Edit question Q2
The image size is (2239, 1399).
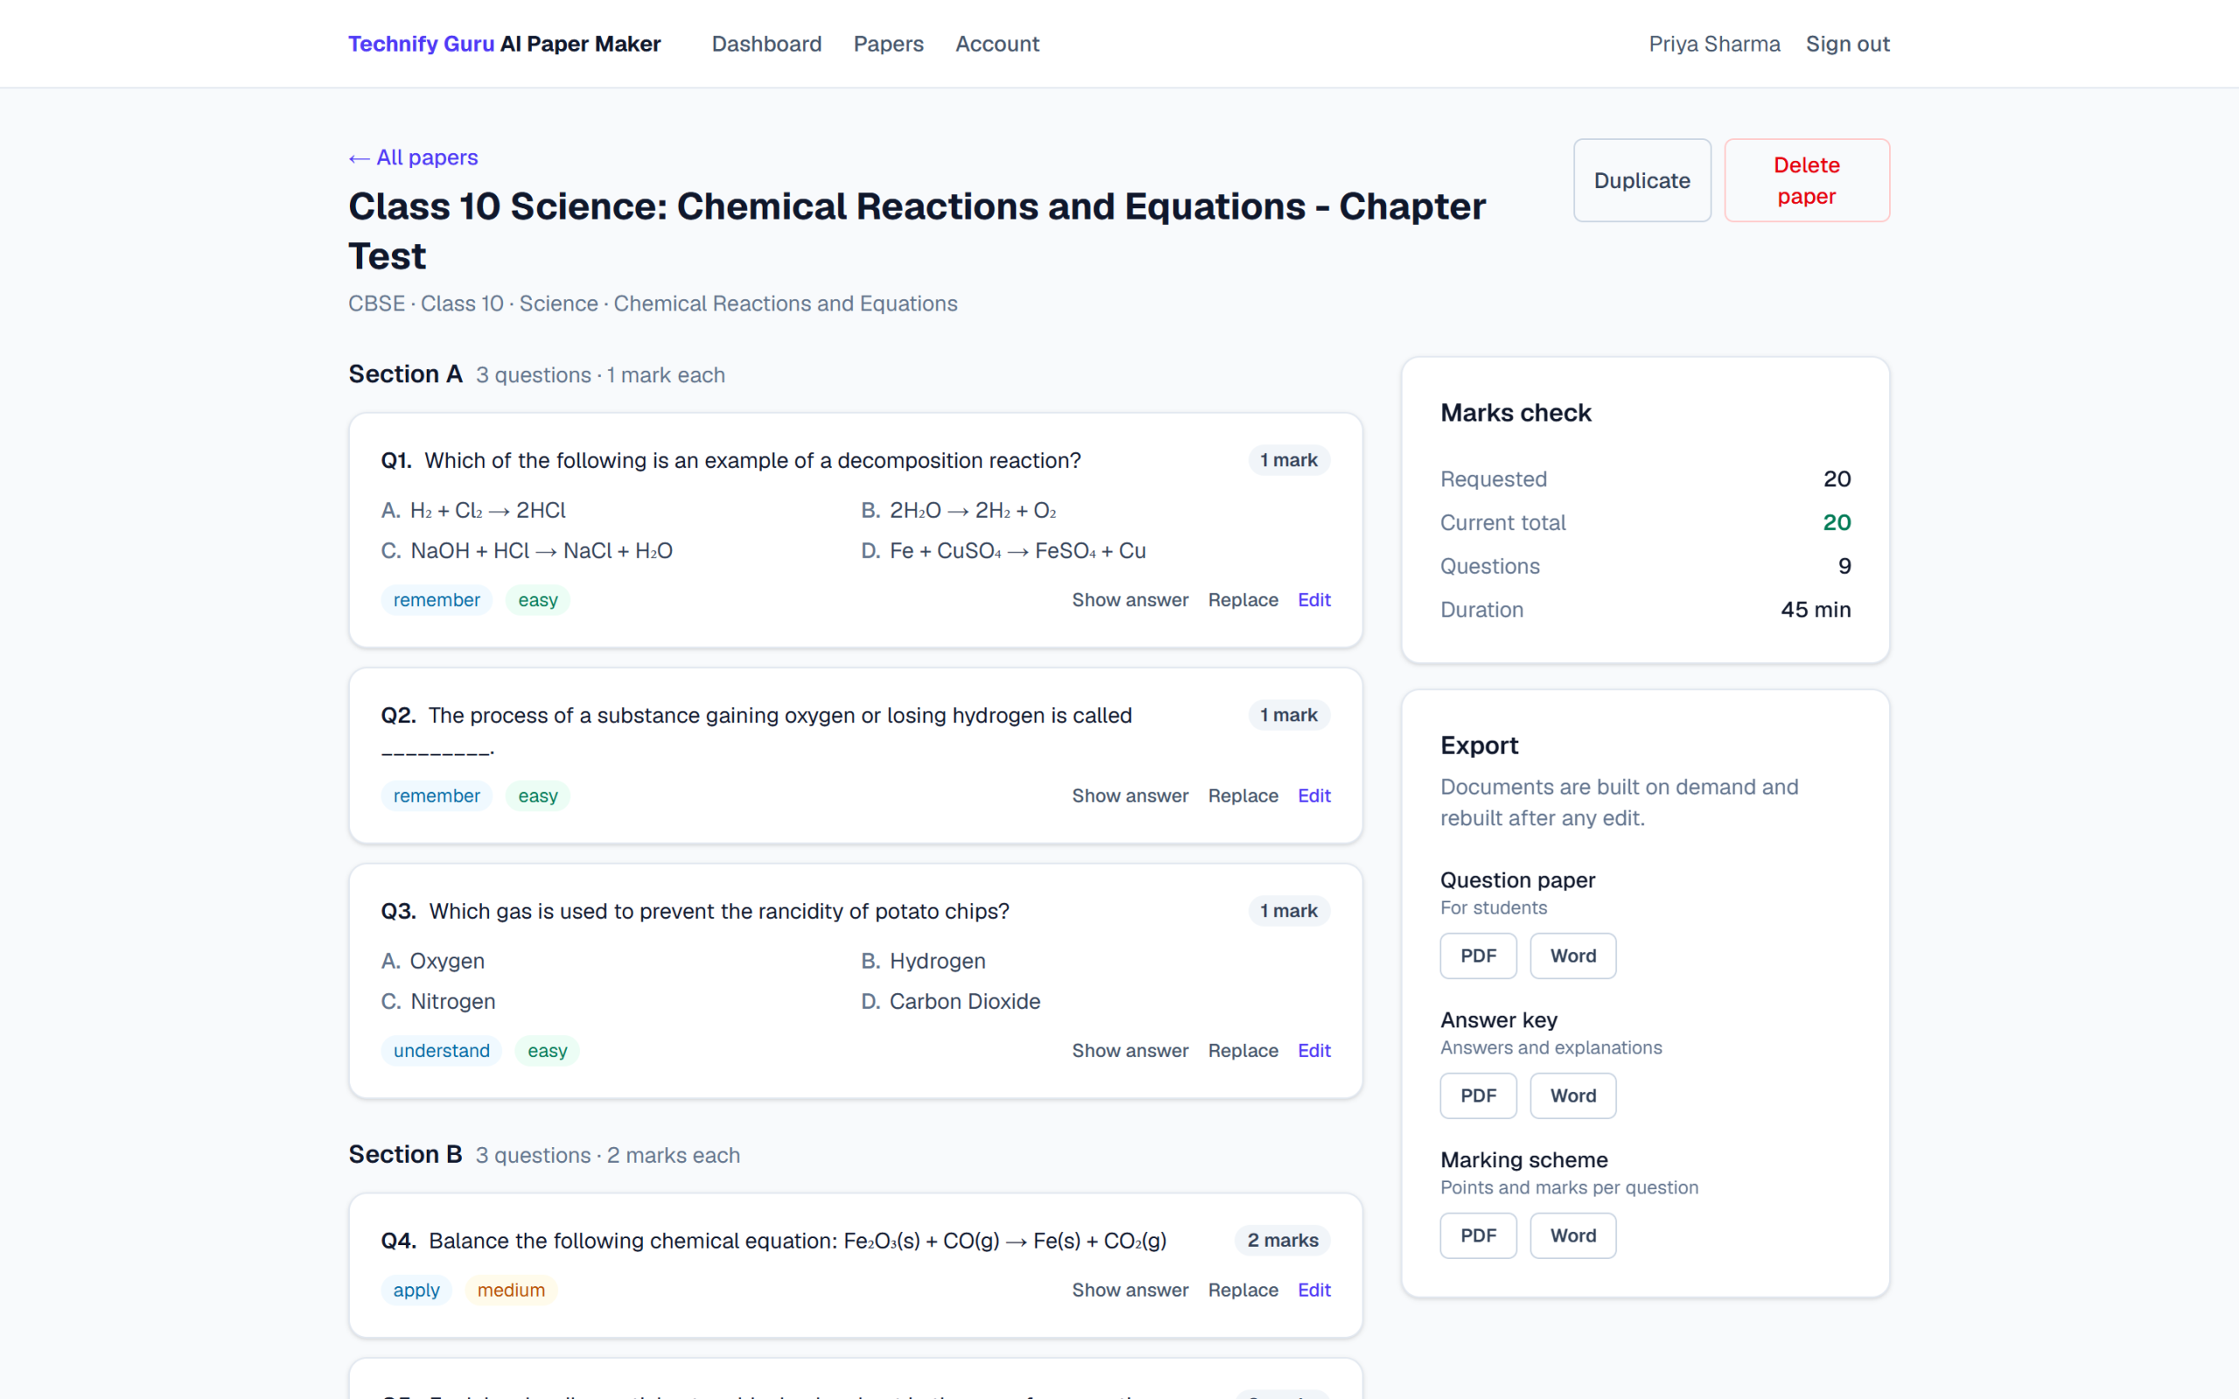1314,796
